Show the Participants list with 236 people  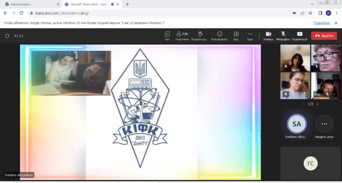point(182,36)
